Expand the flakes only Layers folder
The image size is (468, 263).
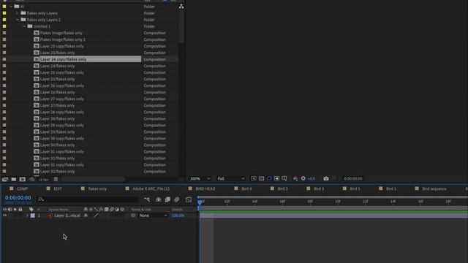point(17,13)
